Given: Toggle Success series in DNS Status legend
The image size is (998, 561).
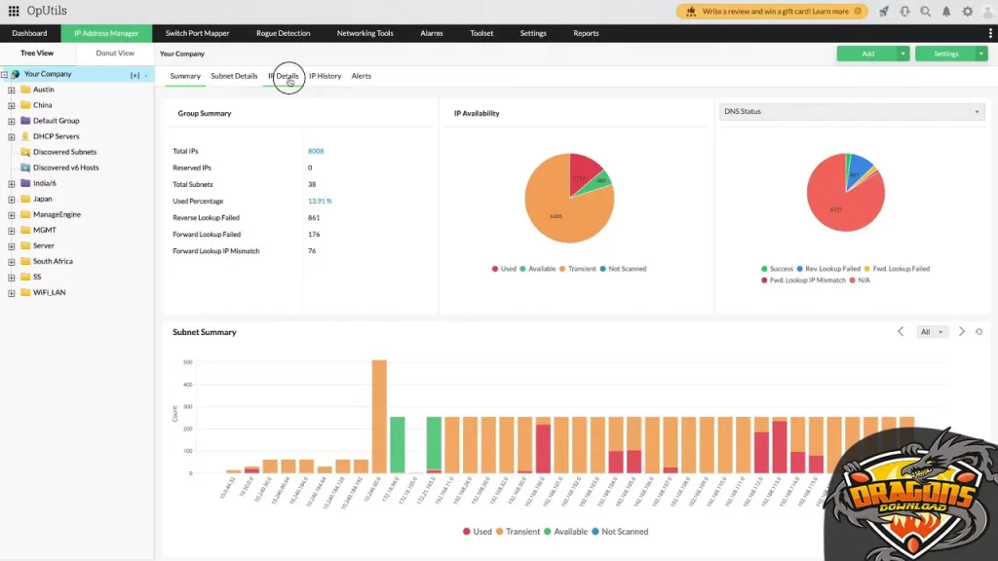Looking at the screenshot, I should 776,269.
